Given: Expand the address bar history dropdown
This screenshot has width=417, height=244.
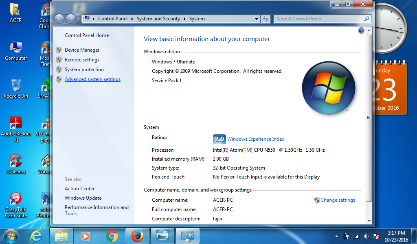Looking at the screenshot, I should [x=256, y=19].
